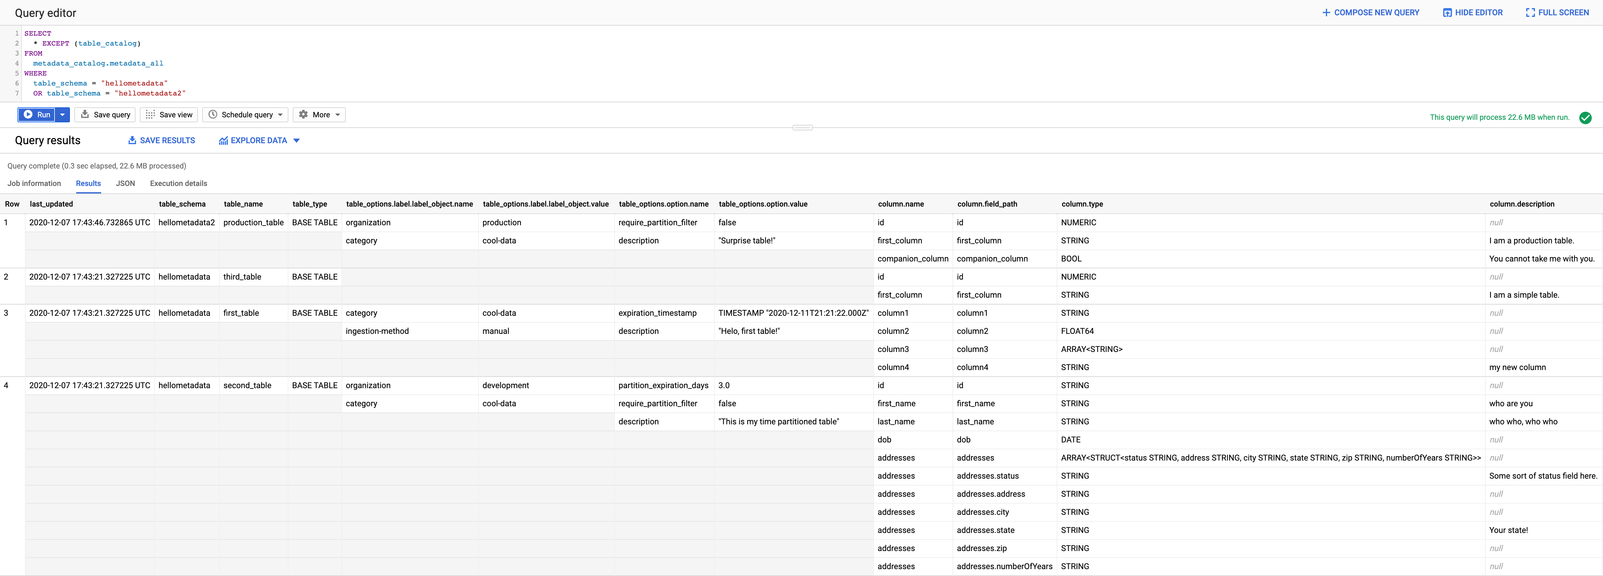Screen dimensions: 1603x576
Task: Click the Save view grid icon
Action: click(150, 115)
